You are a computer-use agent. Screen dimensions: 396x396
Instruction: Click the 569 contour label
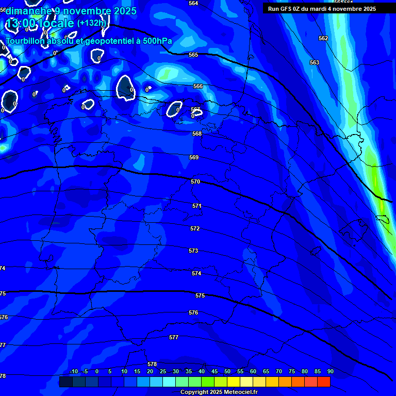(194, 157)
